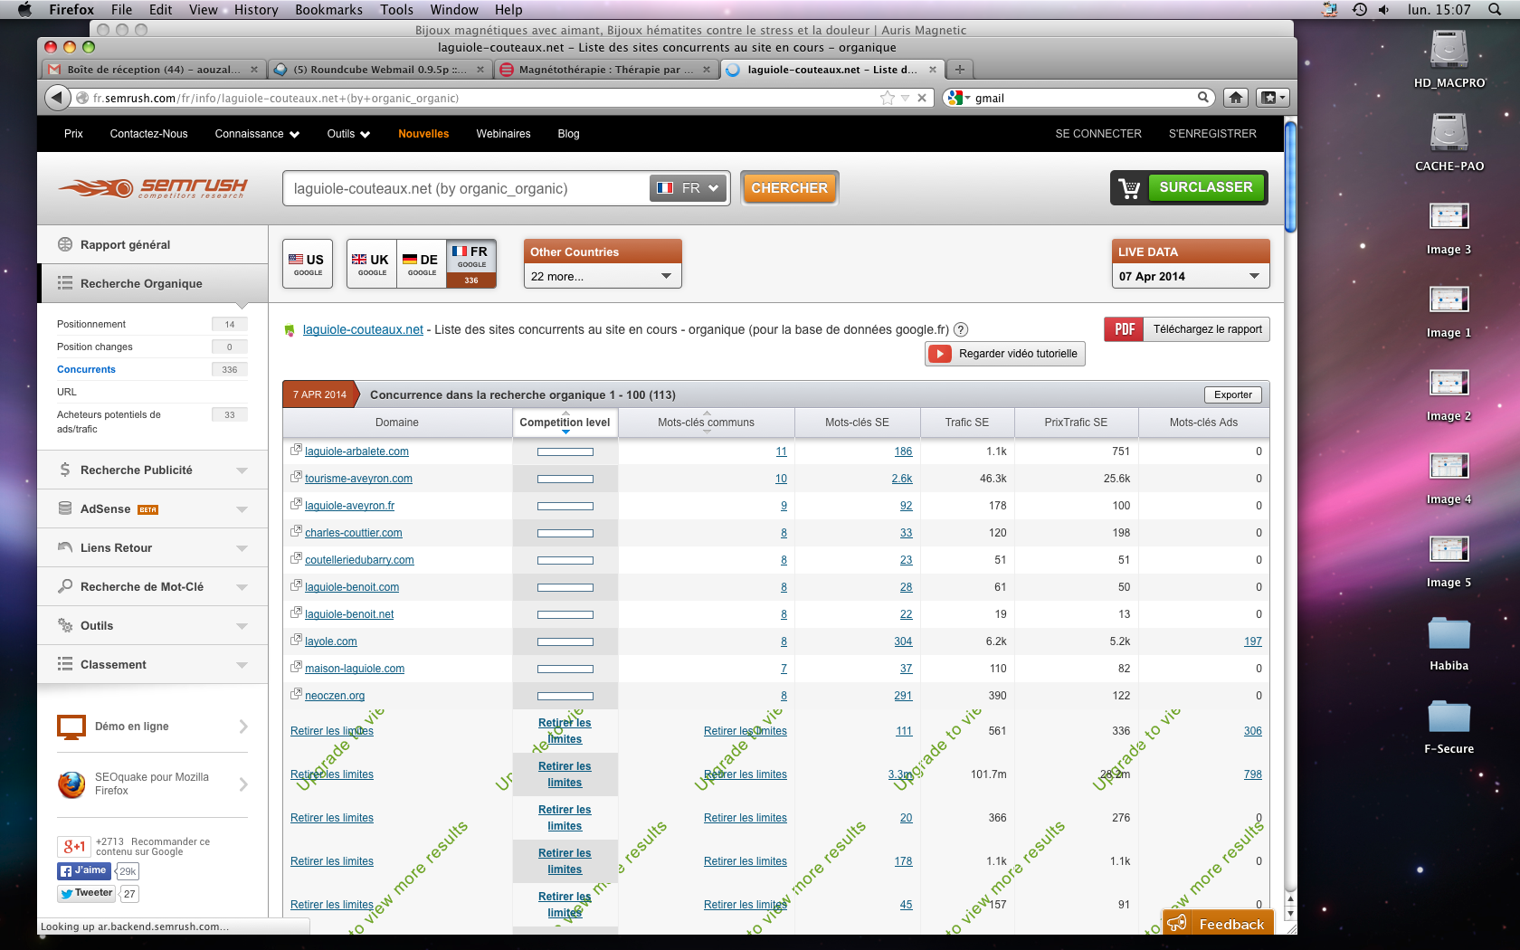Switch to Roundcube Webmail tab
The width and height of the screenshot is (1520, 950).
[380, 70]
